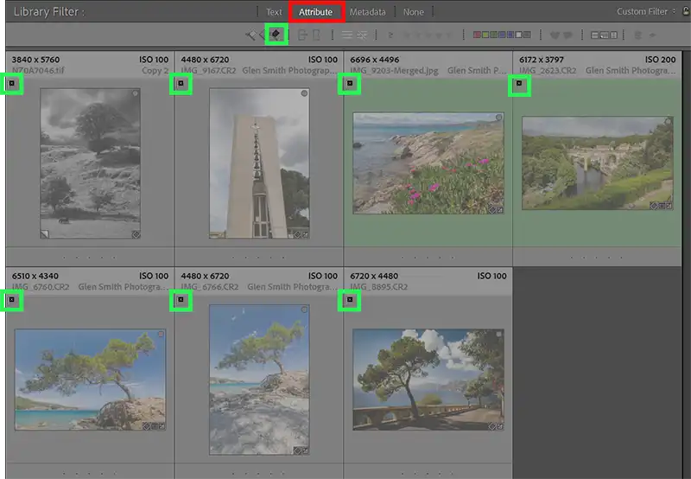This screenshot has height=479, width=691.
Task: Click None to turn off filters
Action: (414, 12)
